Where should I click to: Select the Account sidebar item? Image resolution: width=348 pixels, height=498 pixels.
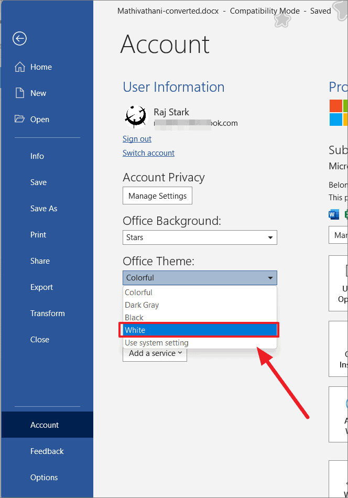pyautogui.click(x=47, y=425)
